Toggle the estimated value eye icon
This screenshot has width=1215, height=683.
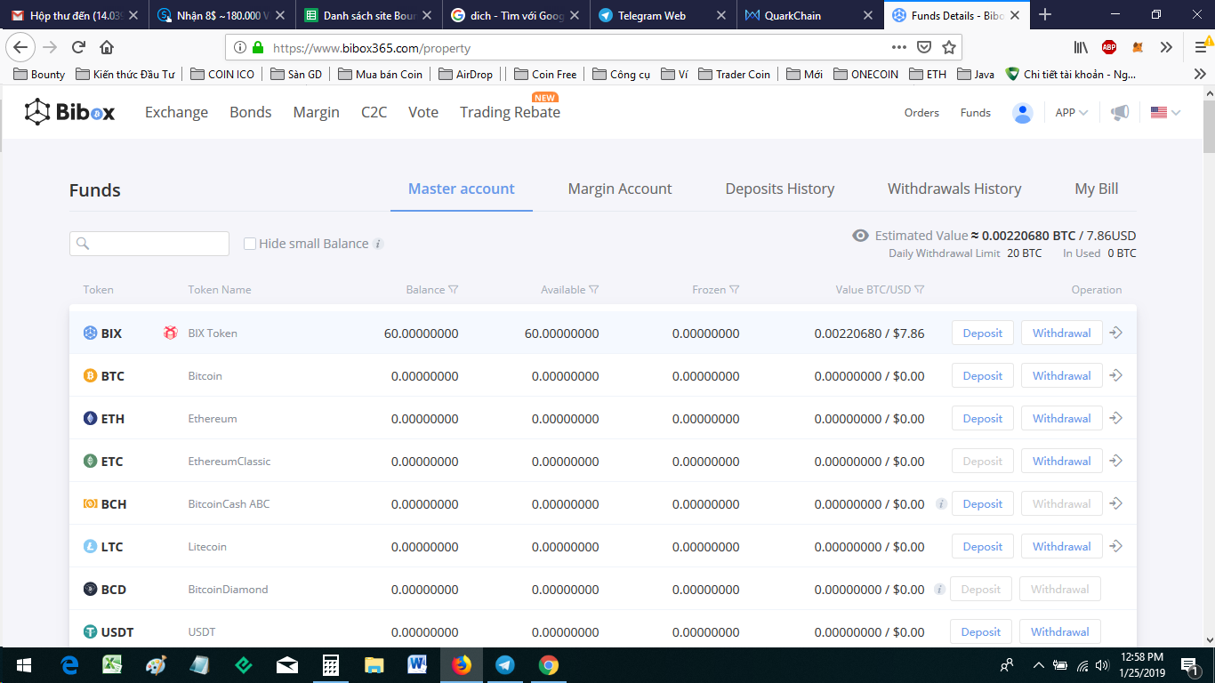tap(860, 236)
